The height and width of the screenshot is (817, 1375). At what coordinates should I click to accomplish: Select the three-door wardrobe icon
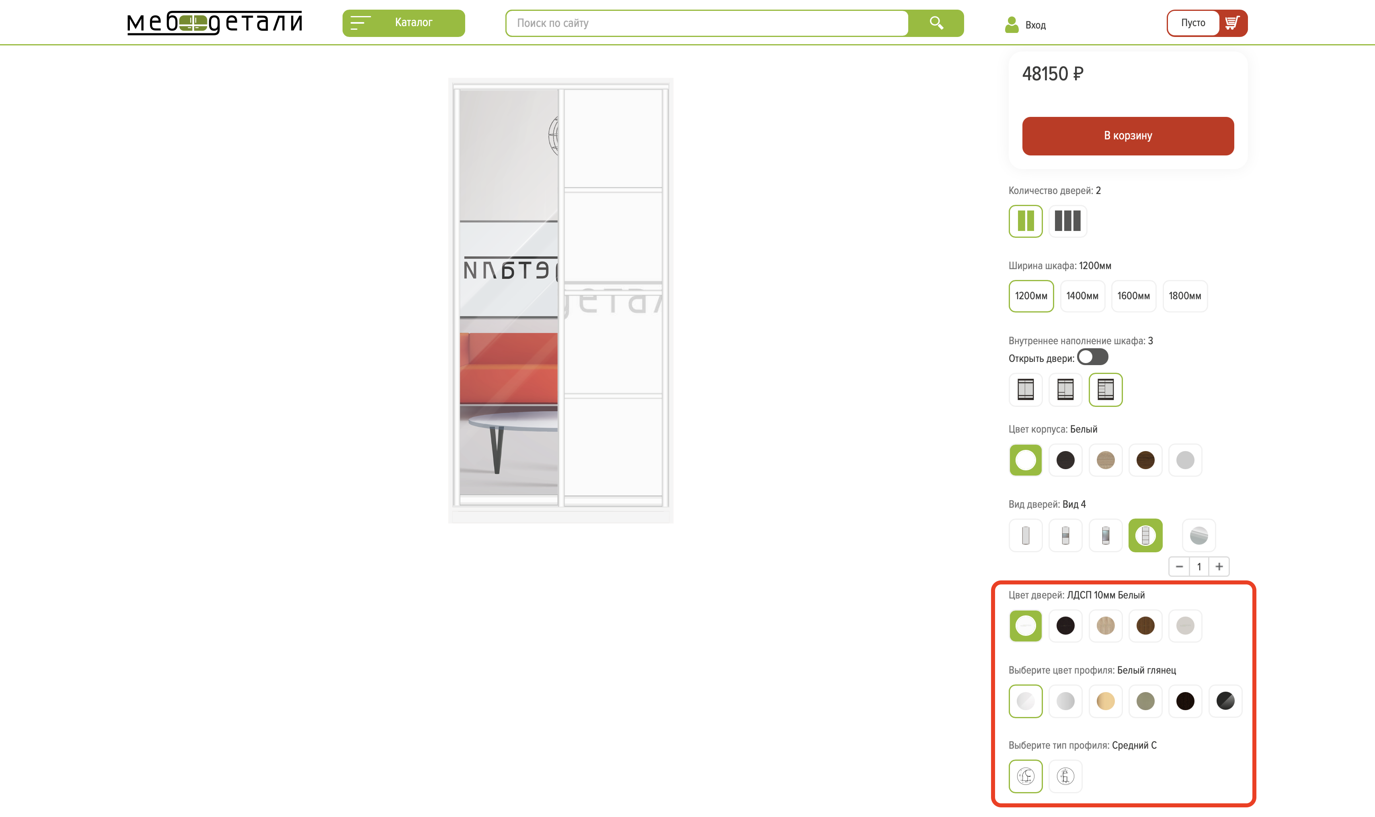click(1067, 221)
